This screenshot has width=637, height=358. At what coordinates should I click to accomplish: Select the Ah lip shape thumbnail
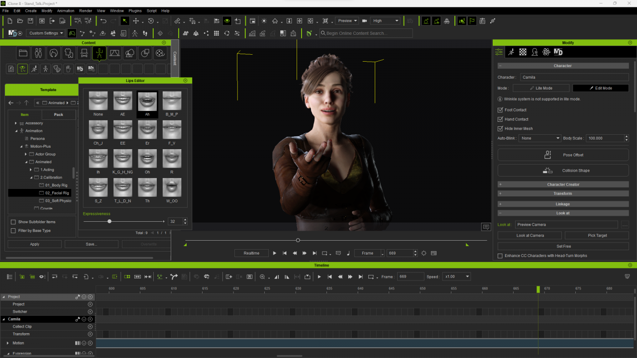[x=147, y=101]
